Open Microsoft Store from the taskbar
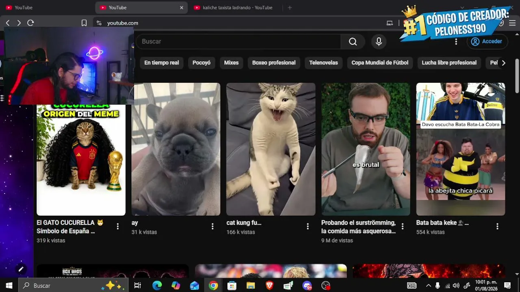This screenshot has width=520, height=292. pyautogui.click(x=232, y=286)
